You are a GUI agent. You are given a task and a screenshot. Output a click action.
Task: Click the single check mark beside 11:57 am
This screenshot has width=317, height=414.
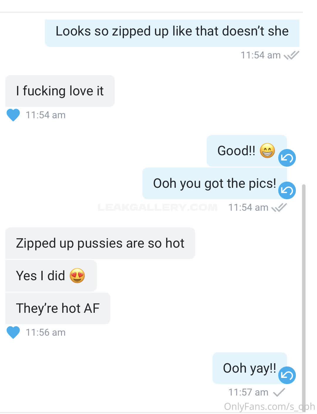(x=279, y=392)
